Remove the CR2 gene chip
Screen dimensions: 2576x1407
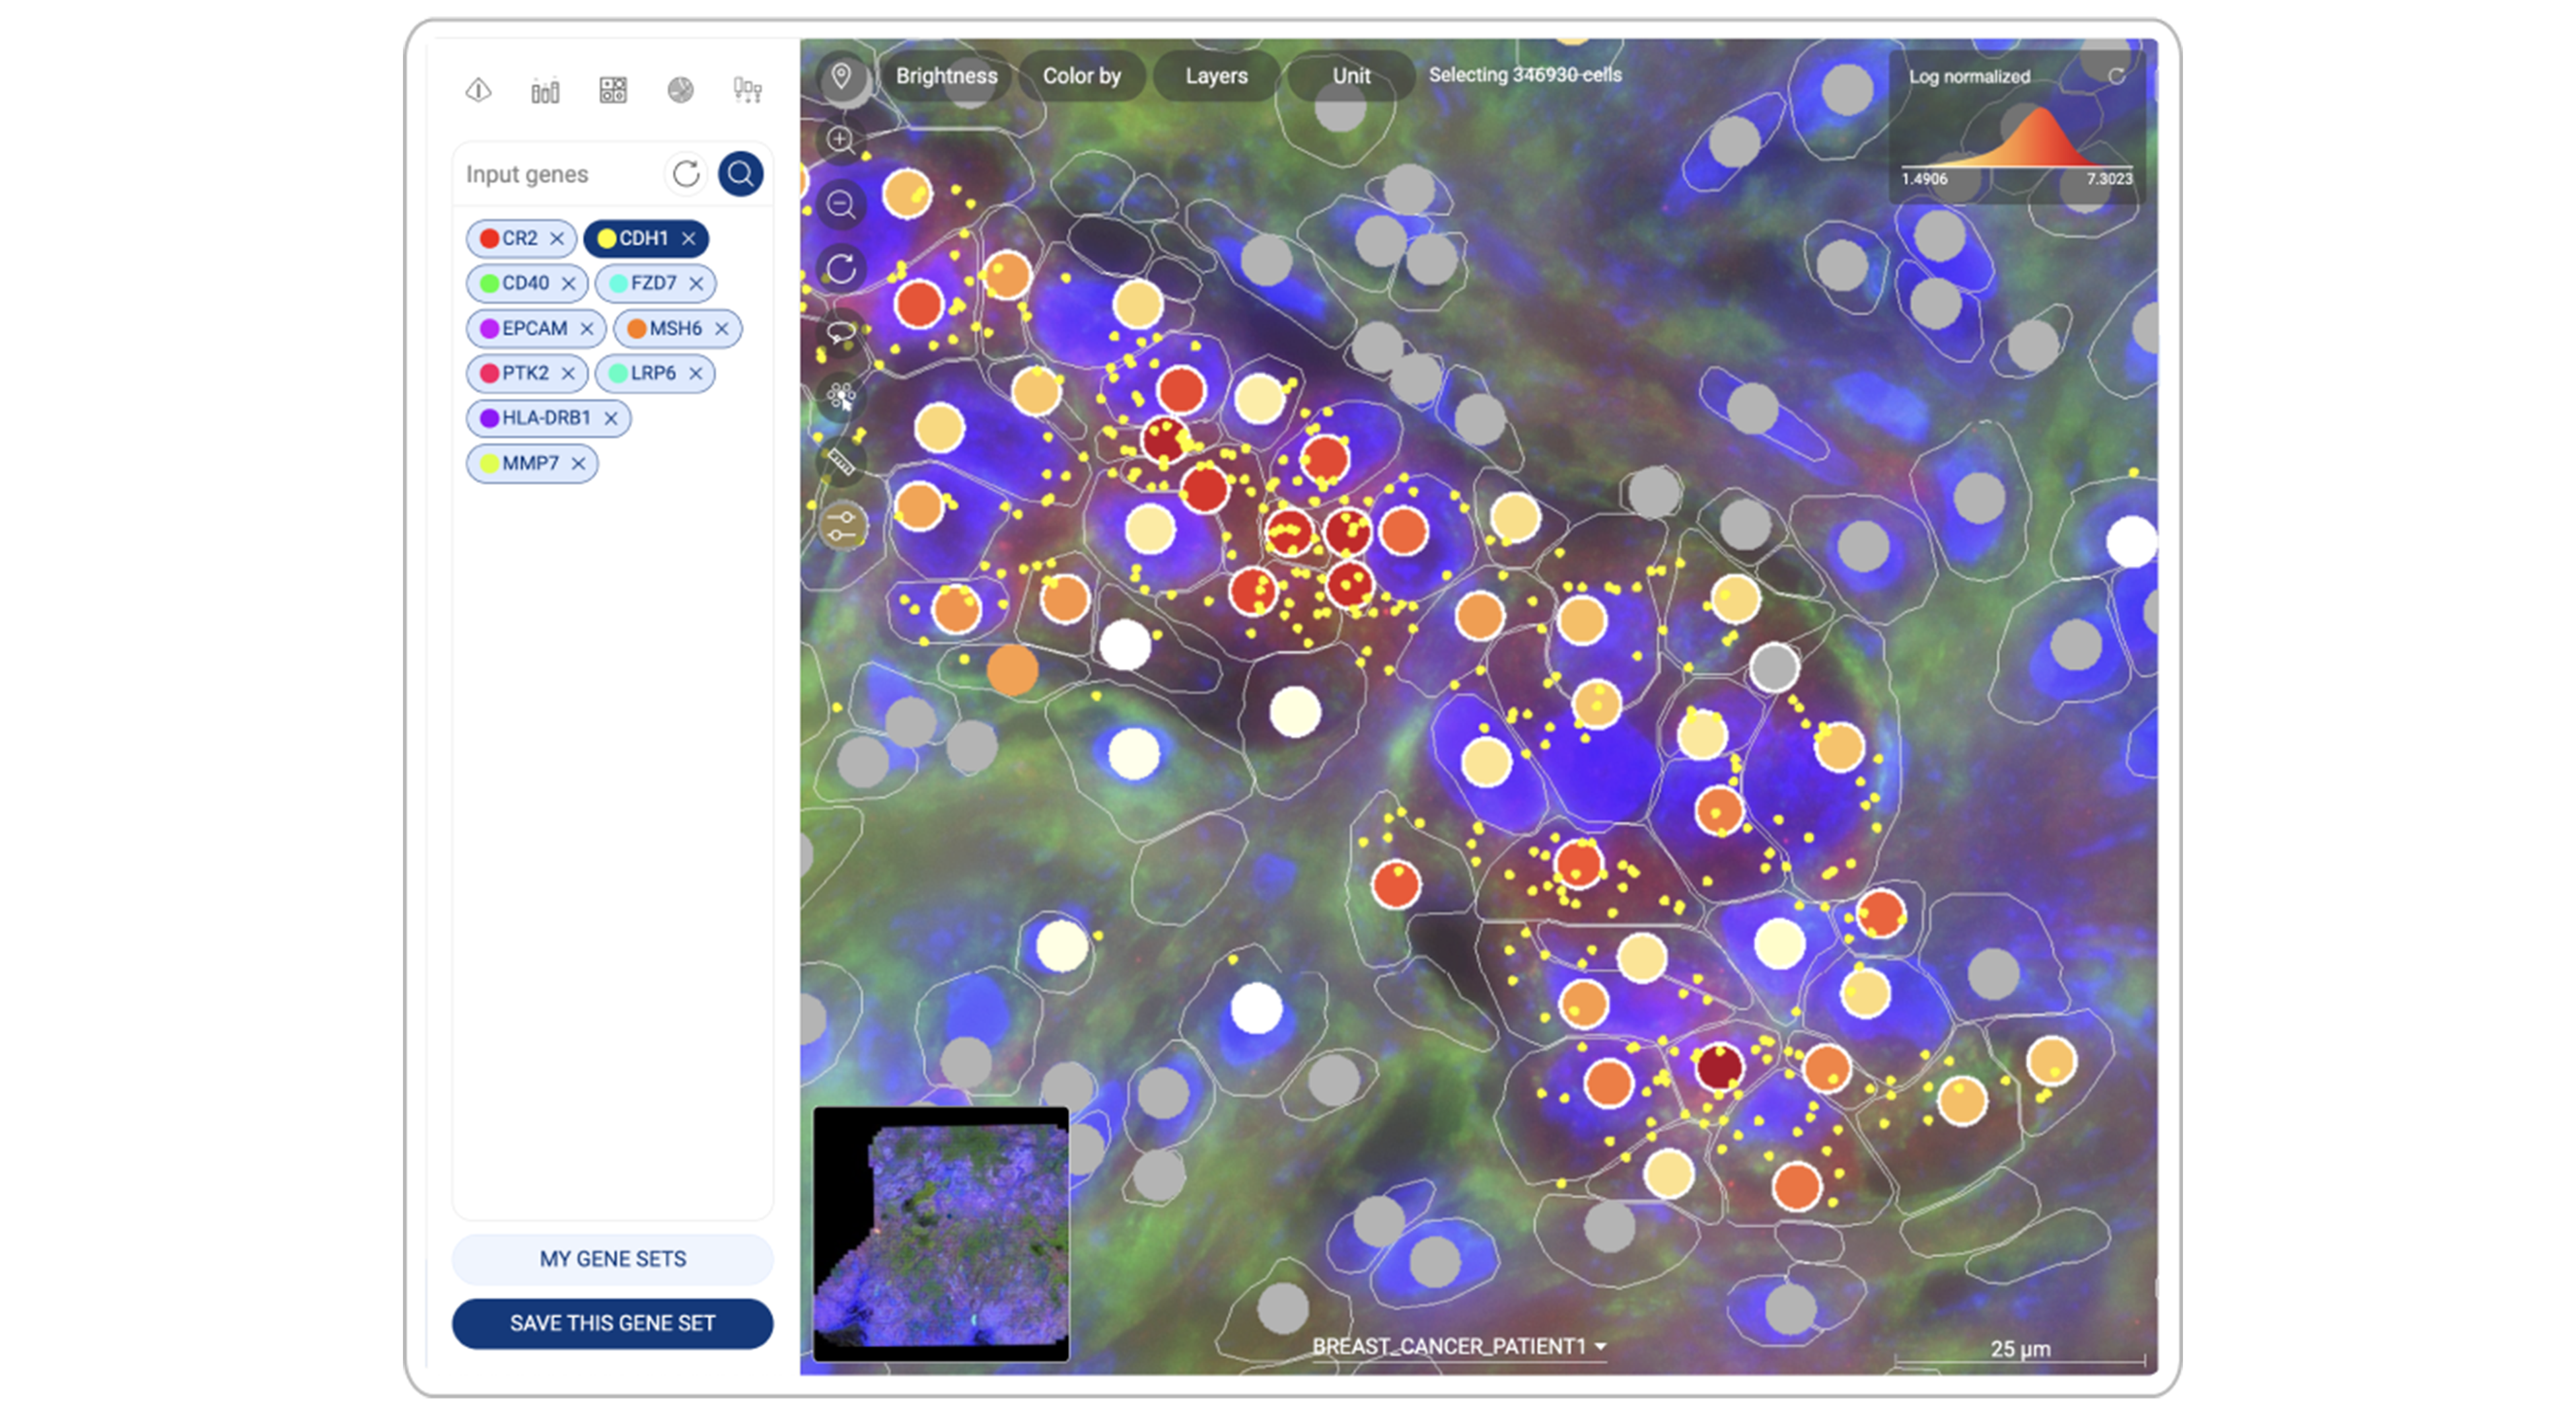coord(557,239)
